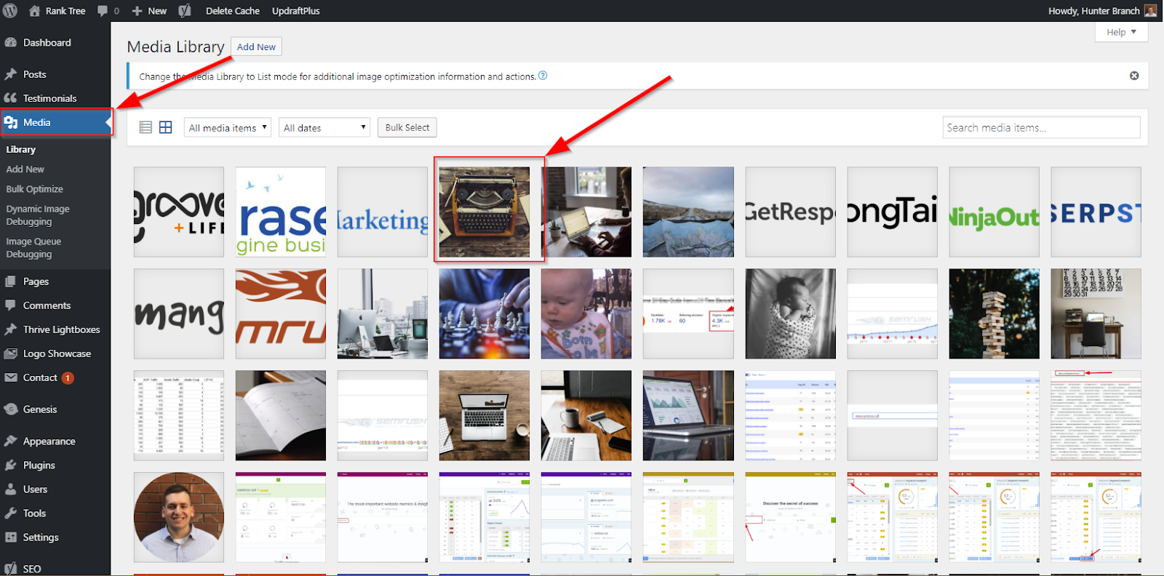Open the Rank Tree site menu

(x=57, y=11)
